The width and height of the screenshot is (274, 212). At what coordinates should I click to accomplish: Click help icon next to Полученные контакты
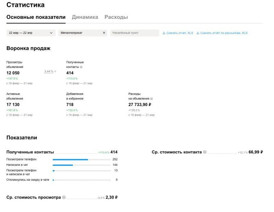click(x=81, y=67)
